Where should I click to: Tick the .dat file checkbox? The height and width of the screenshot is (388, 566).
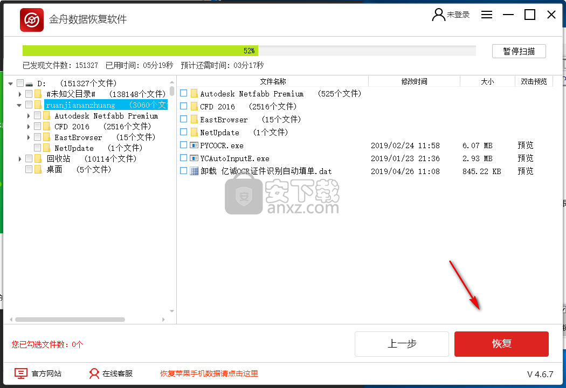(x=183, y=171)
